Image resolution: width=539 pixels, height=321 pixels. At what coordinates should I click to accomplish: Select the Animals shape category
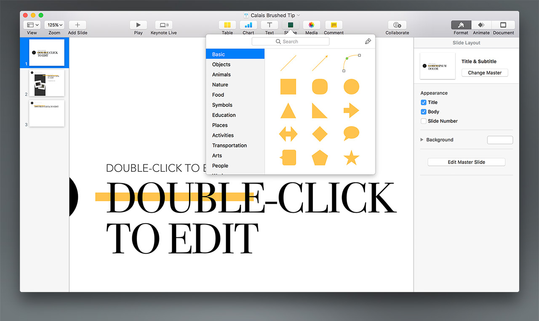click(x=221, y=74)
